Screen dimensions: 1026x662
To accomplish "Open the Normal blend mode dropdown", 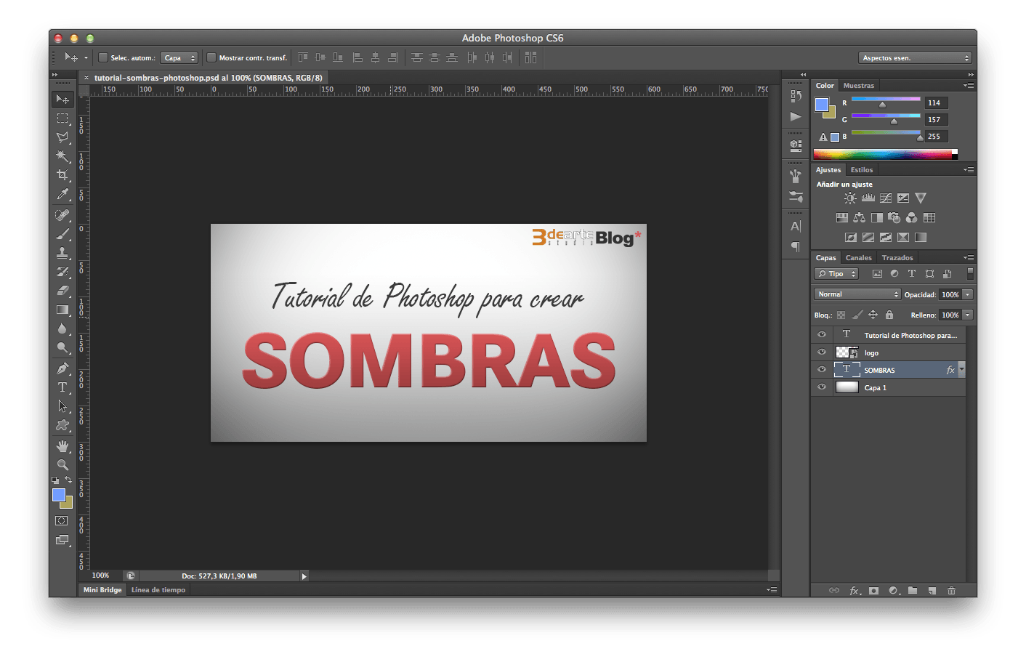I will (857, 294).
